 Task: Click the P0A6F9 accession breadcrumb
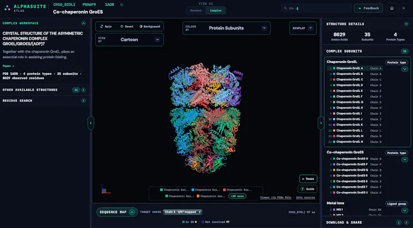pos(89,5)
